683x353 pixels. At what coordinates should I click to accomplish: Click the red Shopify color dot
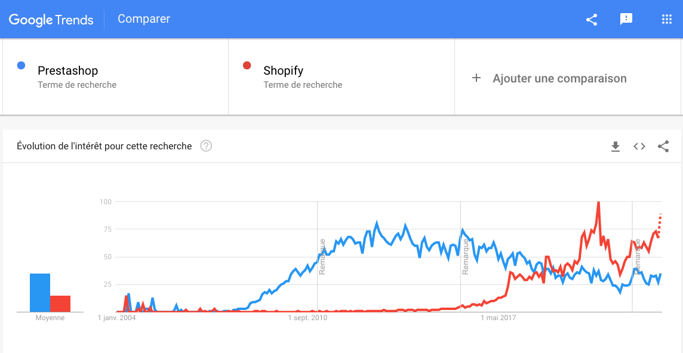(x=247, y=66)
